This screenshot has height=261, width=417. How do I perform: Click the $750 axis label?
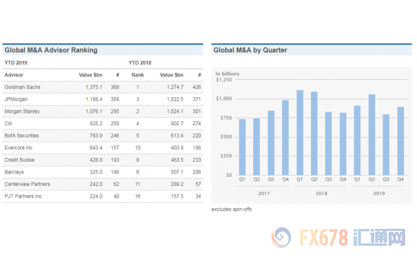[x=226, y=118]
